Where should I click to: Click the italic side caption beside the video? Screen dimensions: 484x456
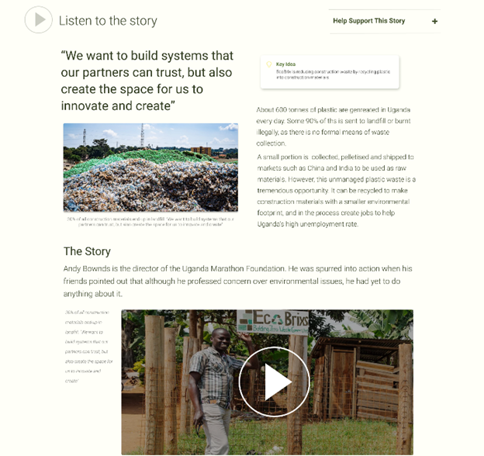click(89, 347)
